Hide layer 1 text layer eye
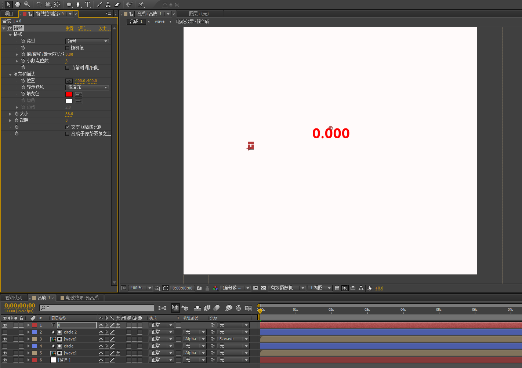 (5, 325)
